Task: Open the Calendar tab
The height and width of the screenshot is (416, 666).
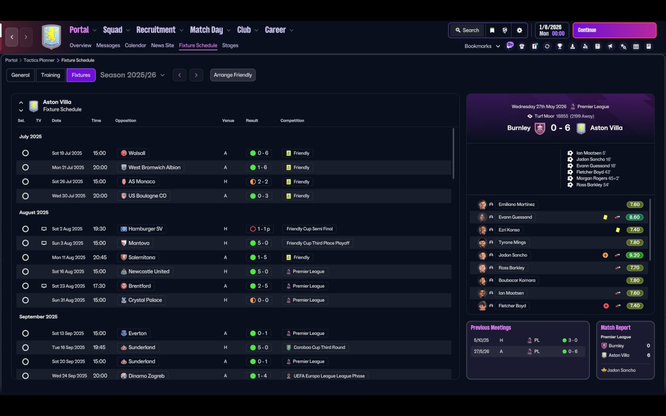Action: coord(135,46)
